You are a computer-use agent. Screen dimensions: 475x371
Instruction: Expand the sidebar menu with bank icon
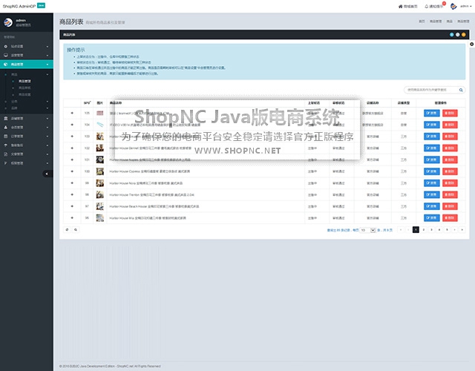[27, 119]
